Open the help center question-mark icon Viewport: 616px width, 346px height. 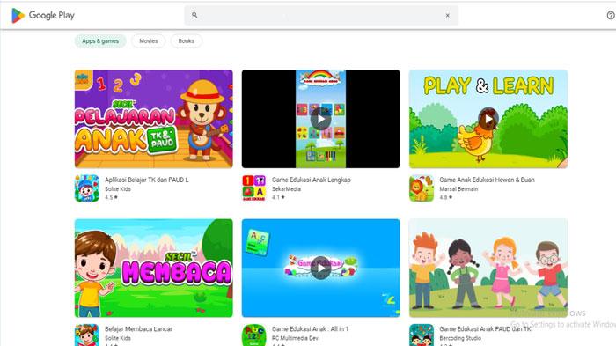coord(611,15)
